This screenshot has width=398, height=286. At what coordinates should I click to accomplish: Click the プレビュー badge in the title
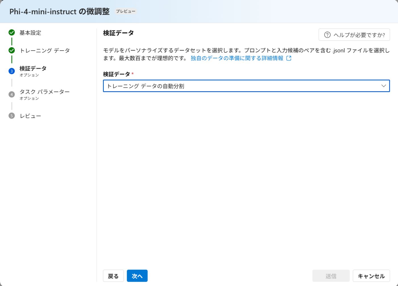click(x=126, y=11)
